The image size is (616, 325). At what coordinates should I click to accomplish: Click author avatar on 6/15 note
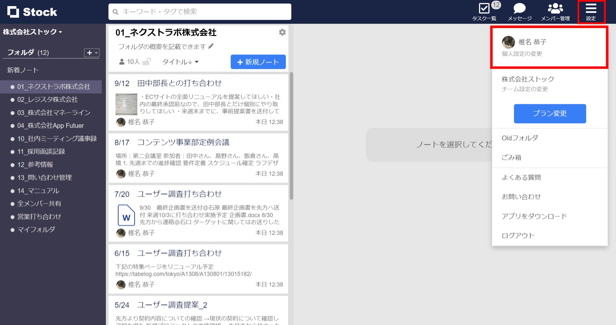click(x=121, y=284)
